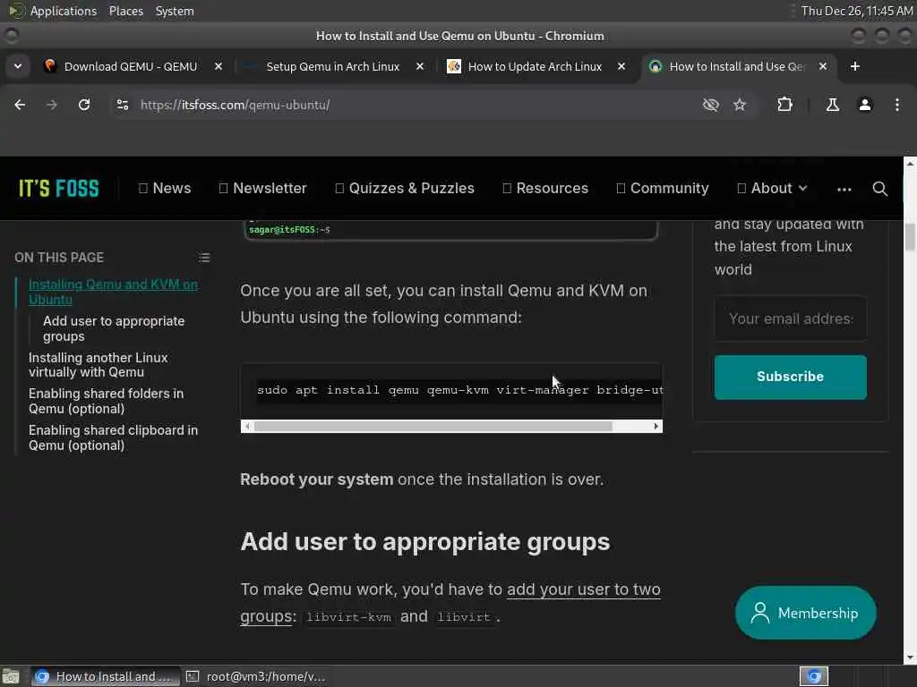917x687 pixels.
Task: Close the Setup Qemu in Arch Linux tab
Action: (420, 66)
